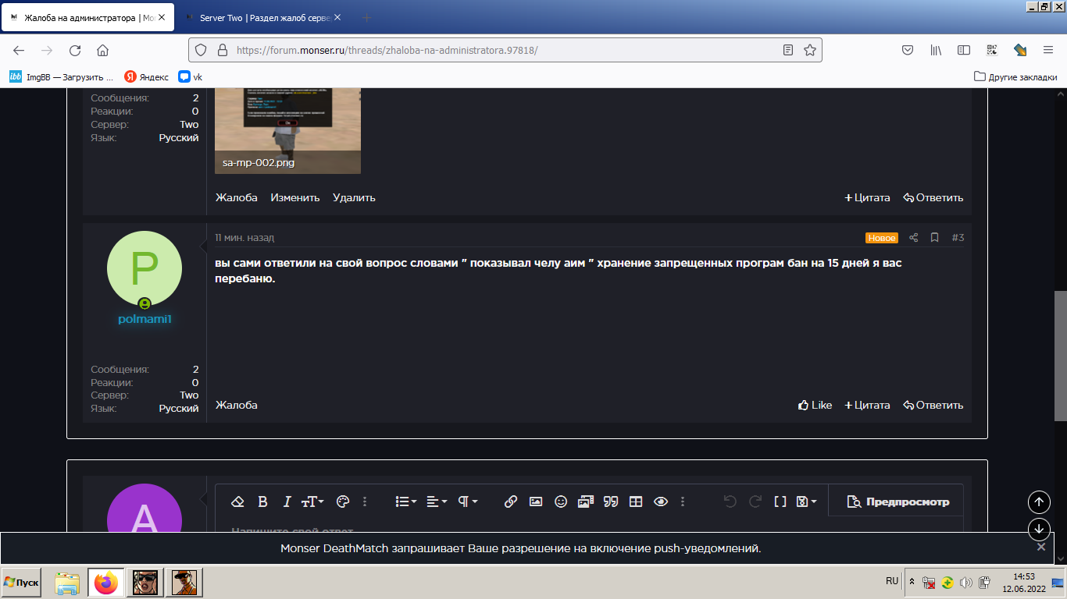Reload the current page

click(x=75, y=50)
